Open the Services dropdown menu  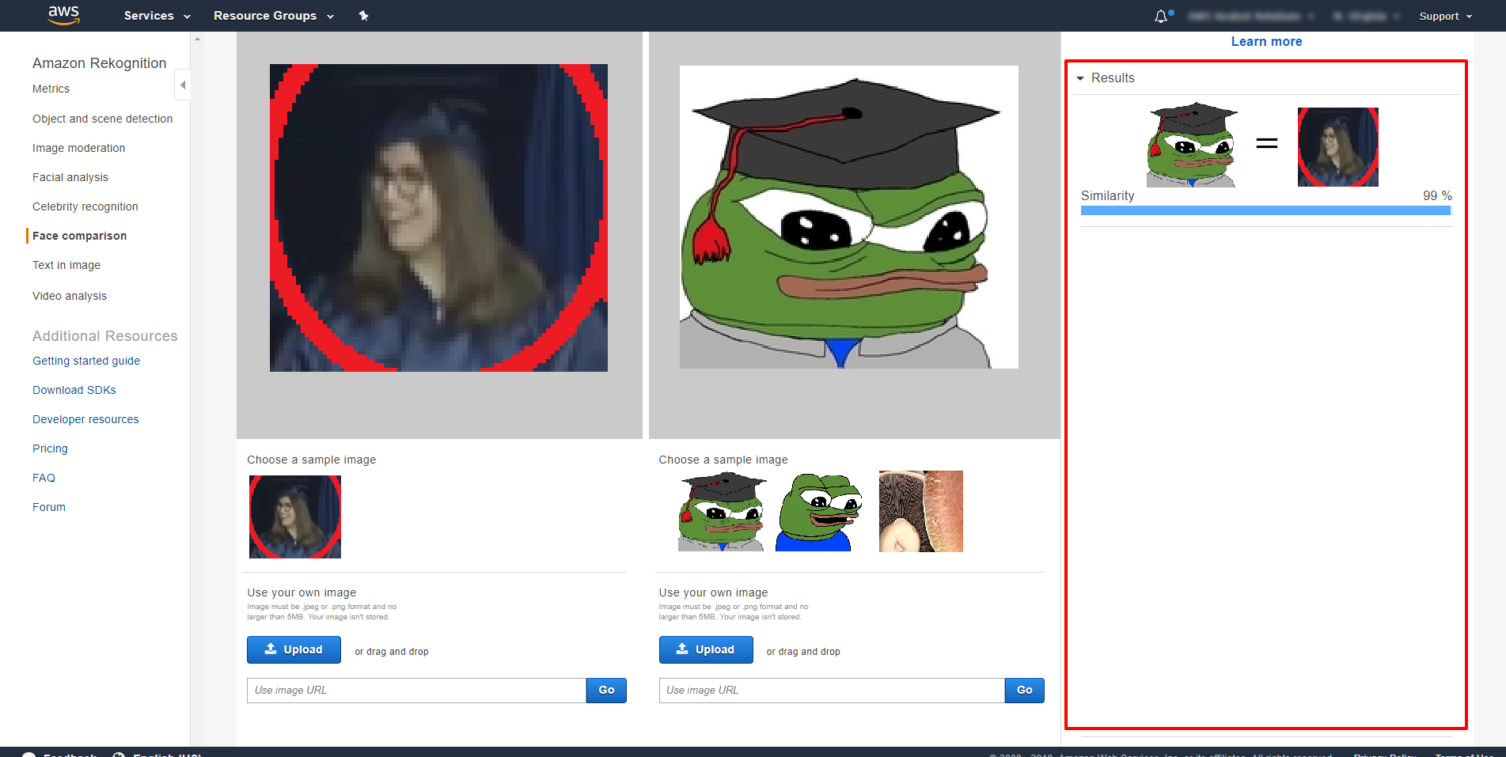click(157, 16)
